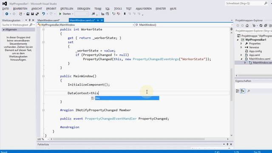Click the vertical editor scrollbar thumb
272x153 pixels.
(x=231, y=85)
